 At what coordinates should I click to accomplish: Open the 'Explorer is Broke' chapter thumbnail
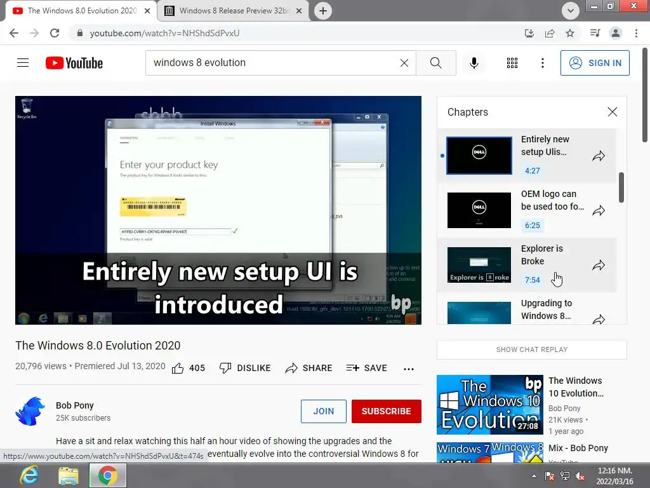click(x=479, y=265)
